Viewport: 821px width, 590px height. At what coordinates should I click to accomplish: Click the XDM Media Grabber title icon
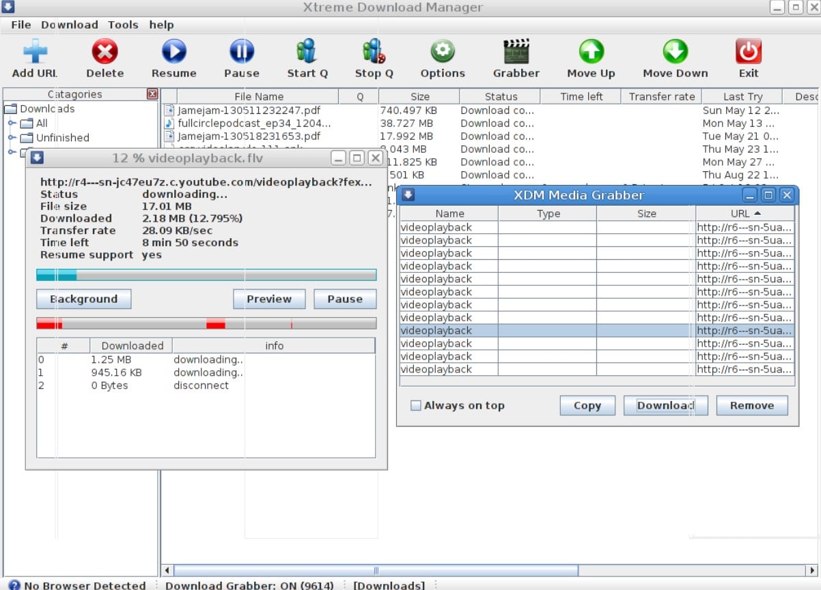point(408,195)
